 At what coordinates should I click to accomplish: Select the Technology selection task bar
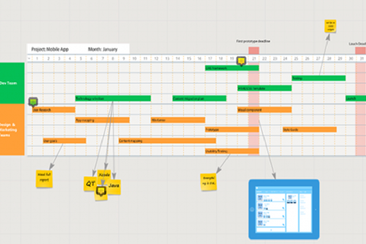(x=113, y=98)
